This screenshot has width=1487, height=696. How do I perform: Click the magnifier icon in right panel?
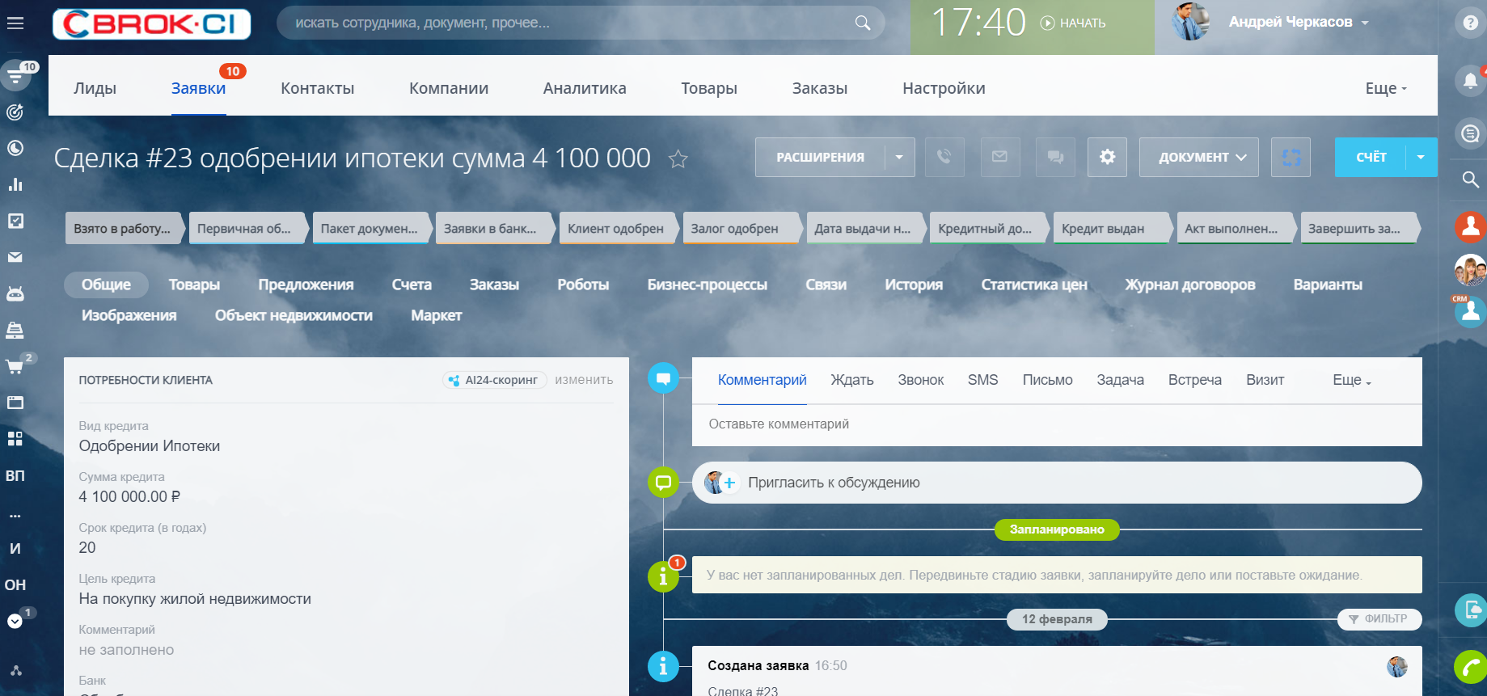click(1470, 179)
